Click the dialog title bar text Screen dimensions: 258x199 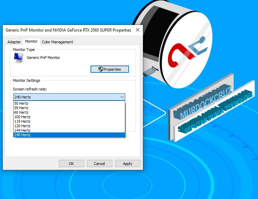tap(68, 30)
